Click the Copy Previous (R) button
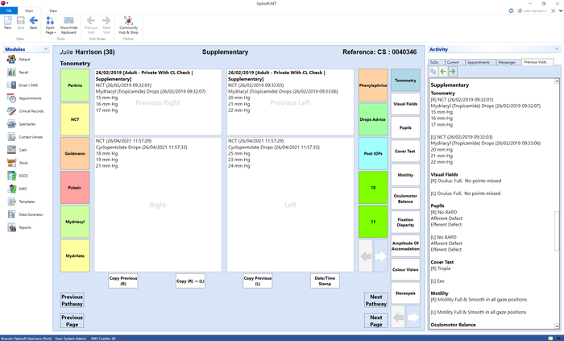Viewport: 564px width, 341px height. point(123,281)
